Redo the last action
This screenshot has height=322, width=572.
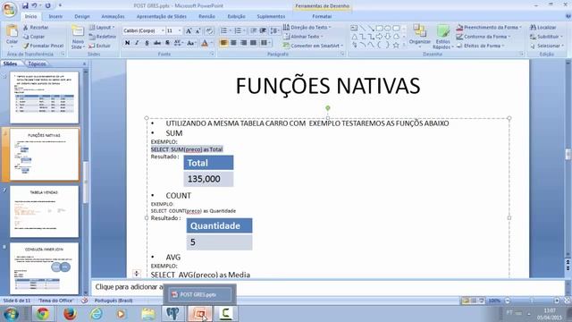pos(47,5)
